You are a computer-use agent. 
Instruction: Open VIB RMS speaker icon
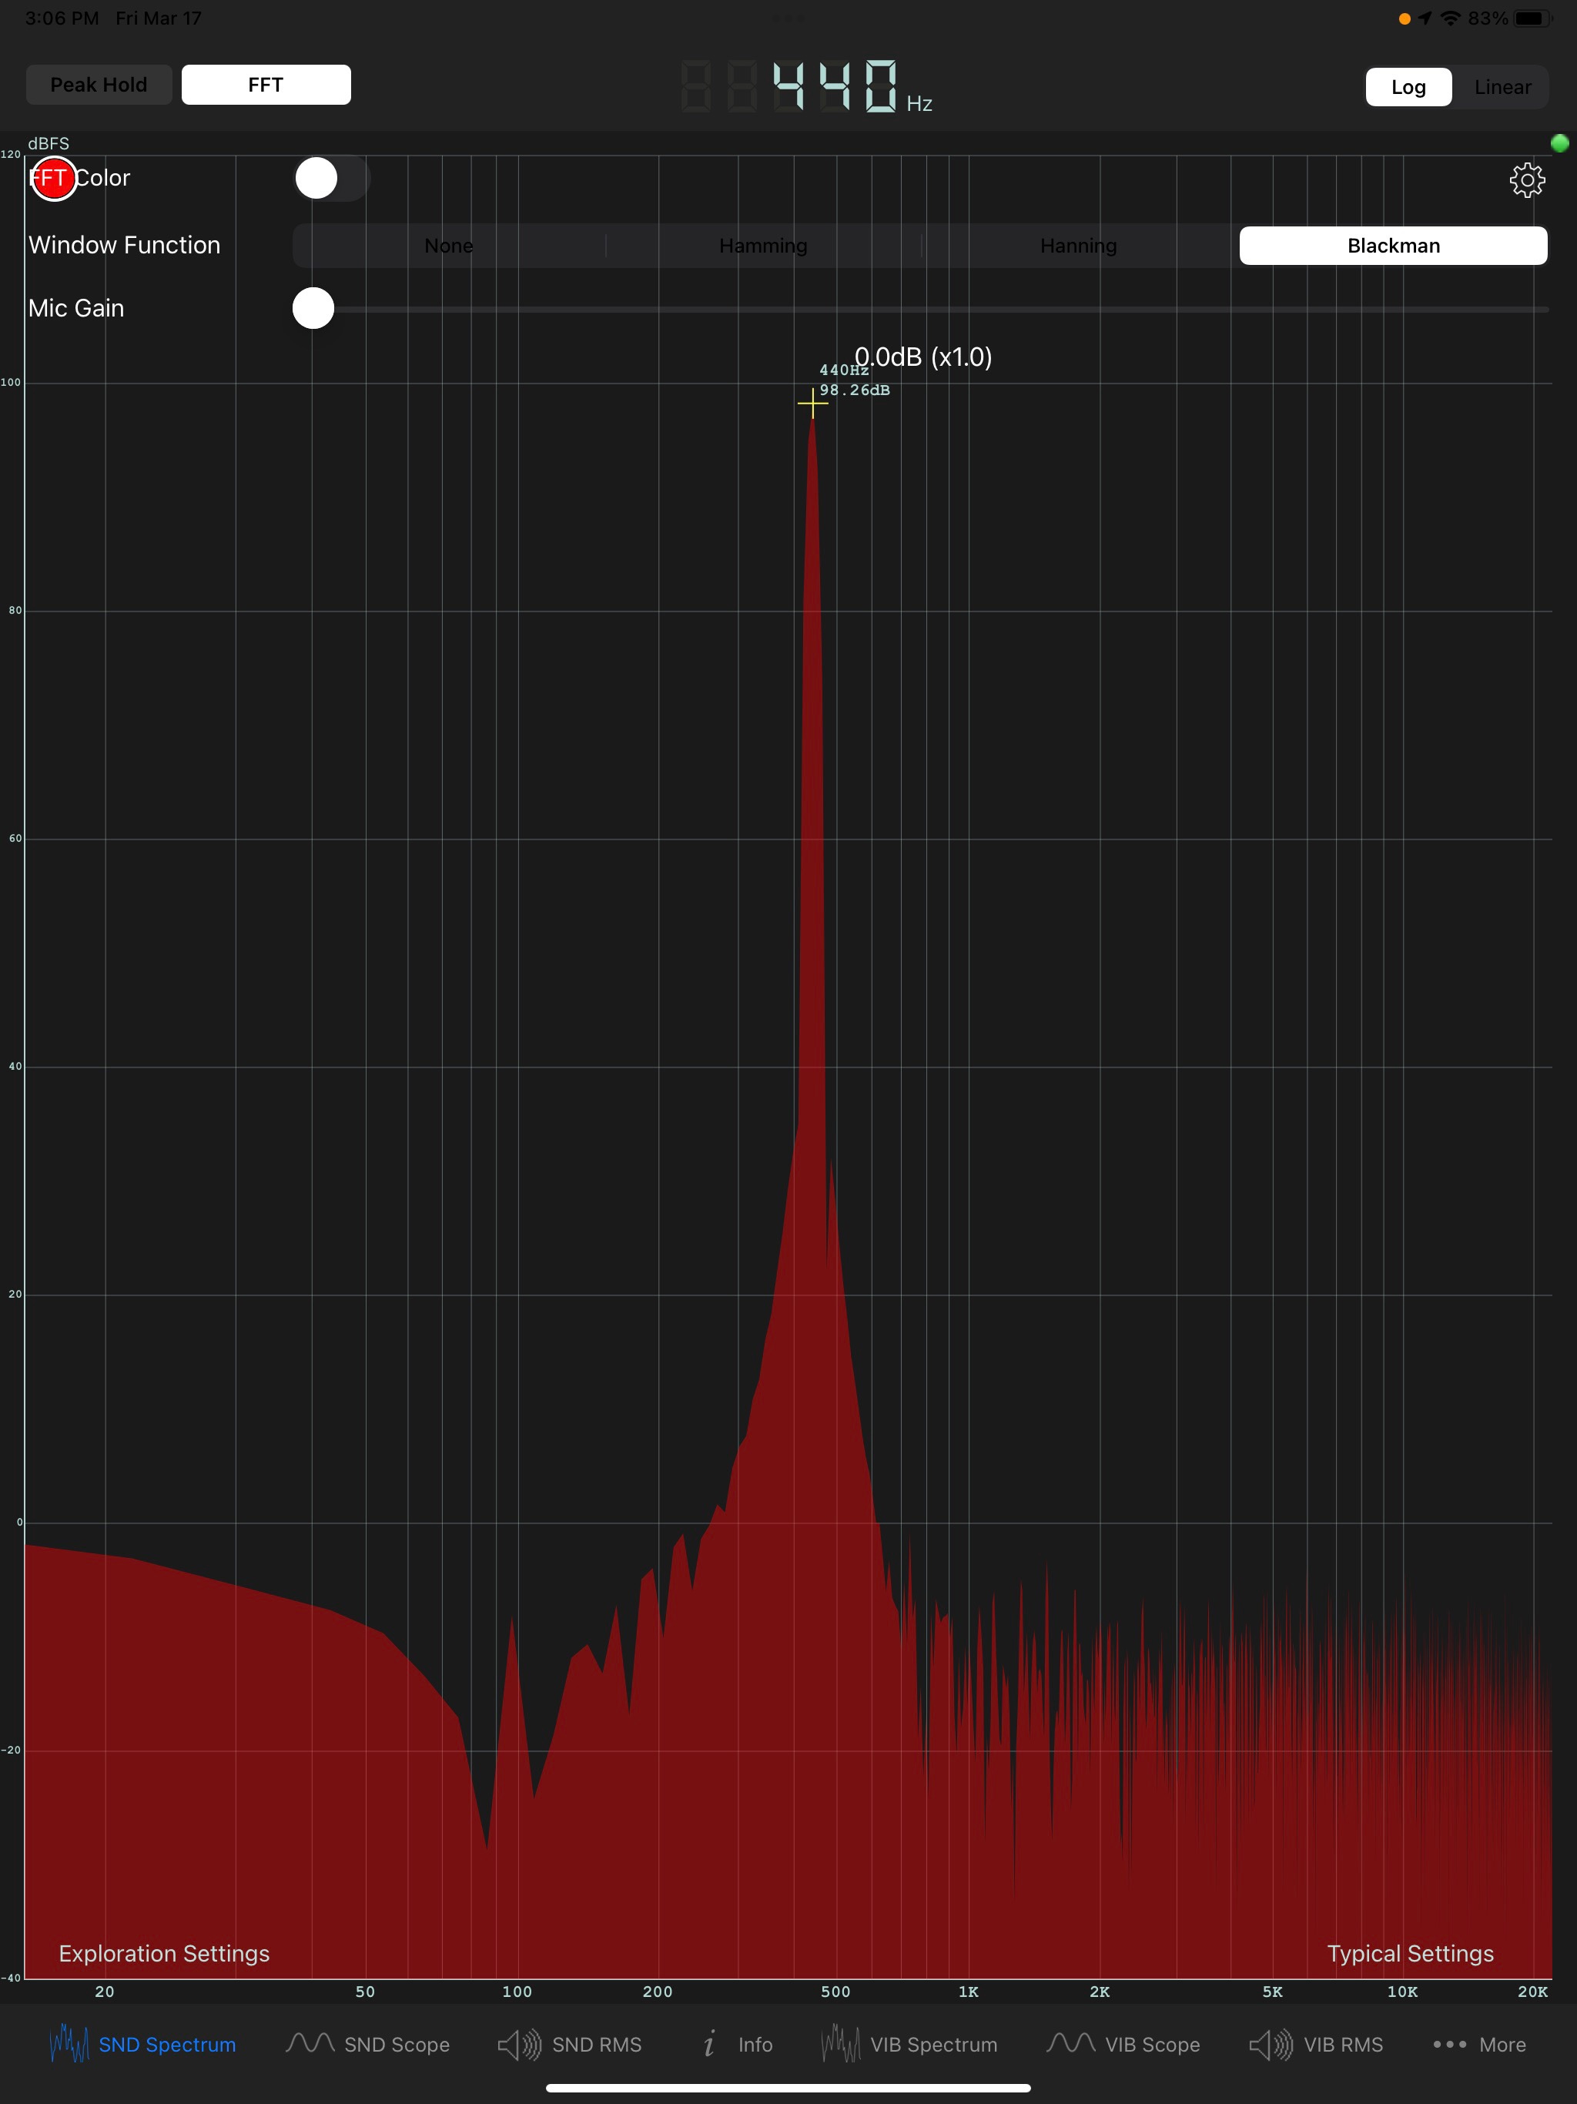(1271, 2044)
